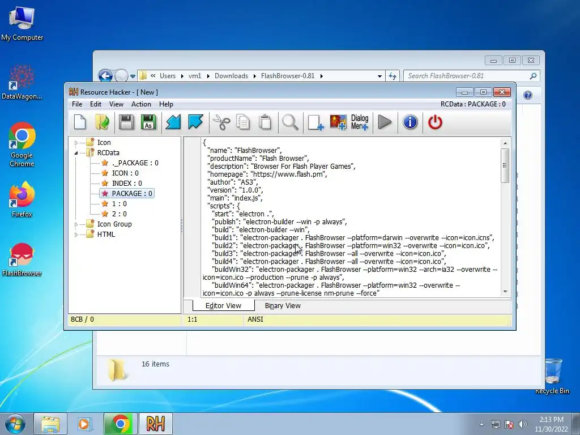Open the Action menu
The height and width of the screenshot is (435, 580).
[141, 104]
